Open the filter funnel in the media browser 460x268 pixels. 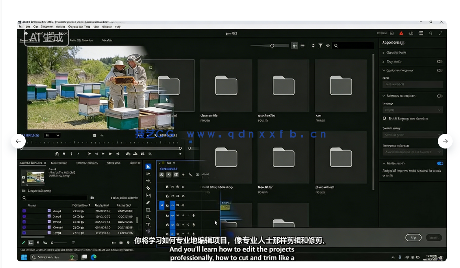pyautogui.click(x=321, y=46)
